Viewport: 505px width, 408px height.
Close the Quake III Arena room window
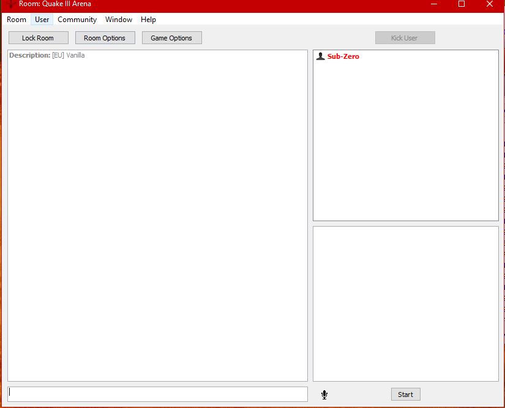[490, 4]
